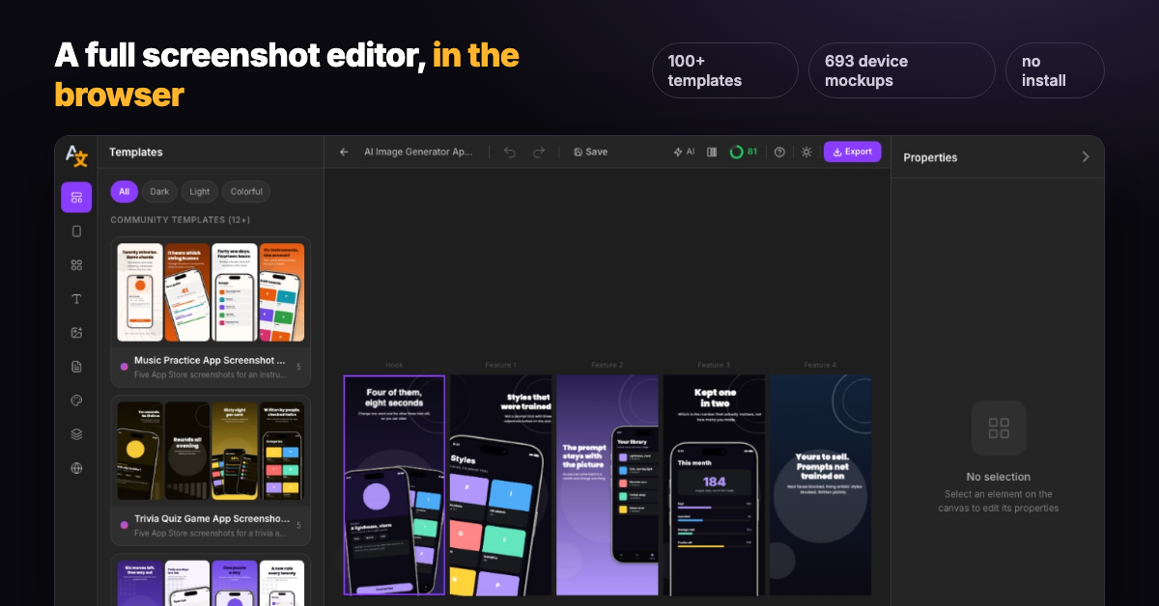Click the No selection placeholder icon
The width and height of the screenshot is (1159, 606).
pos(999,428)
